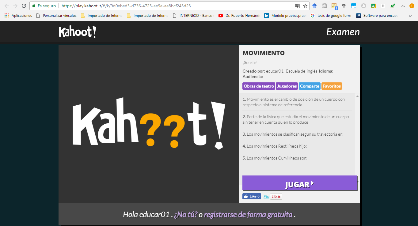This screenshot has width=418, height=226.
Task: Select question 3 Los movimientos se clasifican
Action: pos(297,134)
